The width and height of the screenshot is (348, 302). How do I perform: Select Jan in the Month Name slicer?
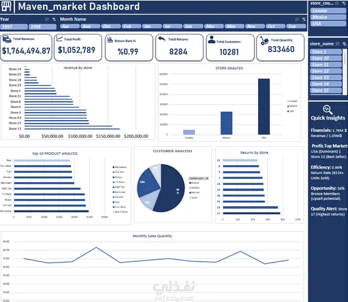(152, 26)
